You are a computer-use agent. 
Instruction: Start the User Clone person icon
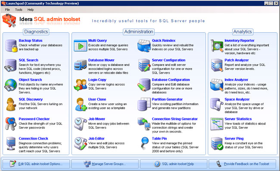81,105
